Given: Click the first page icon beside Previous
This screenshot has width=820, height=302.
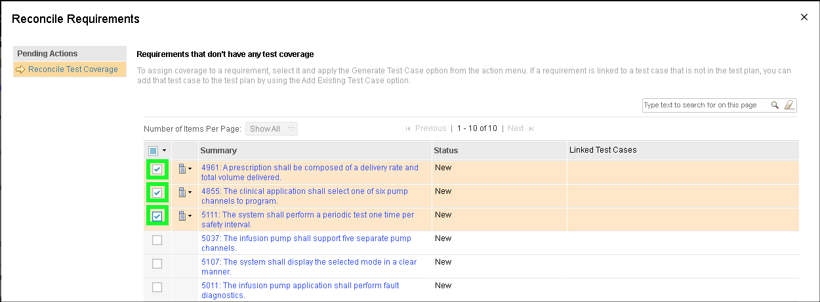Looking at the screenshot, I should pos(409,128).
